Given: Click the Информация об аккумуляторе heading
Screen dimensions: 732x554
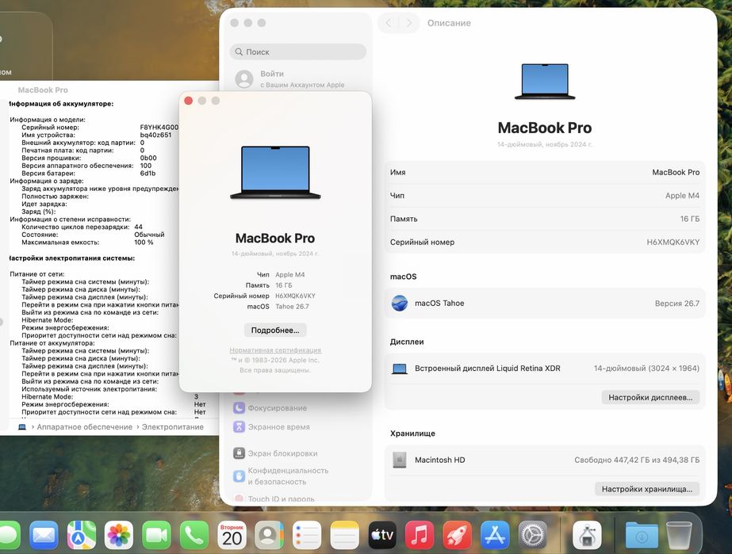Looking at the screenshot, I should pyautogui.click(x=61, y=104).
